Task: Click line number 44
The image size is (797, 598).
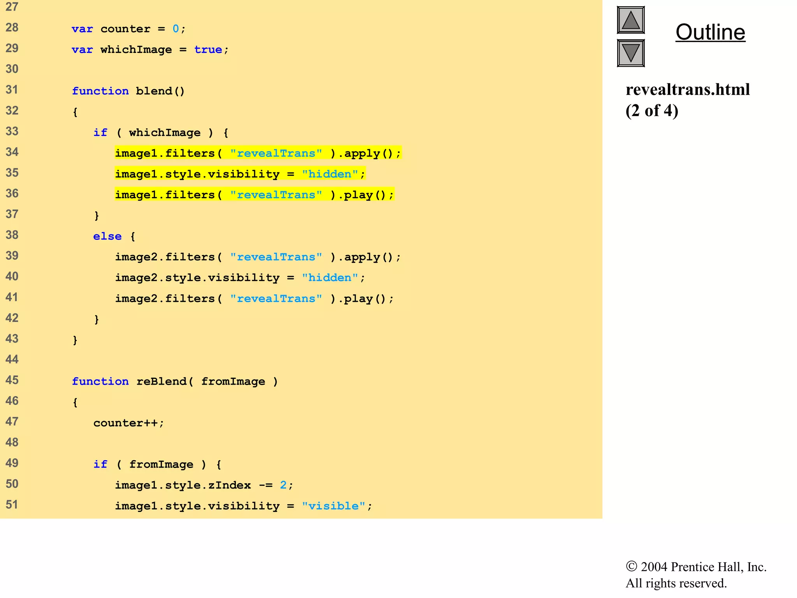Action: [x=12, y=359]
